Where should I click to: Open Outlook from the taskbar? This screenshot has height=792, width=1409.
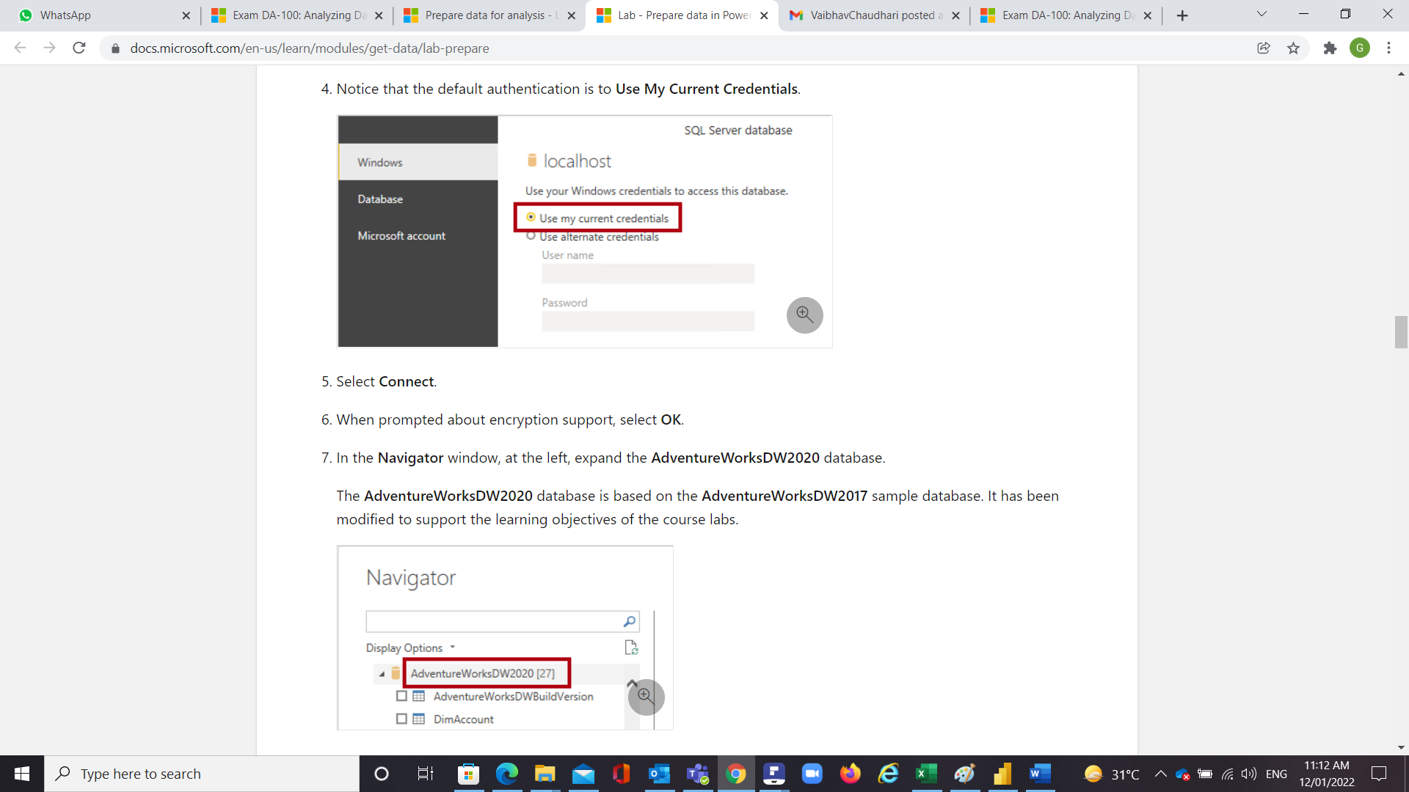click(659, 774)
